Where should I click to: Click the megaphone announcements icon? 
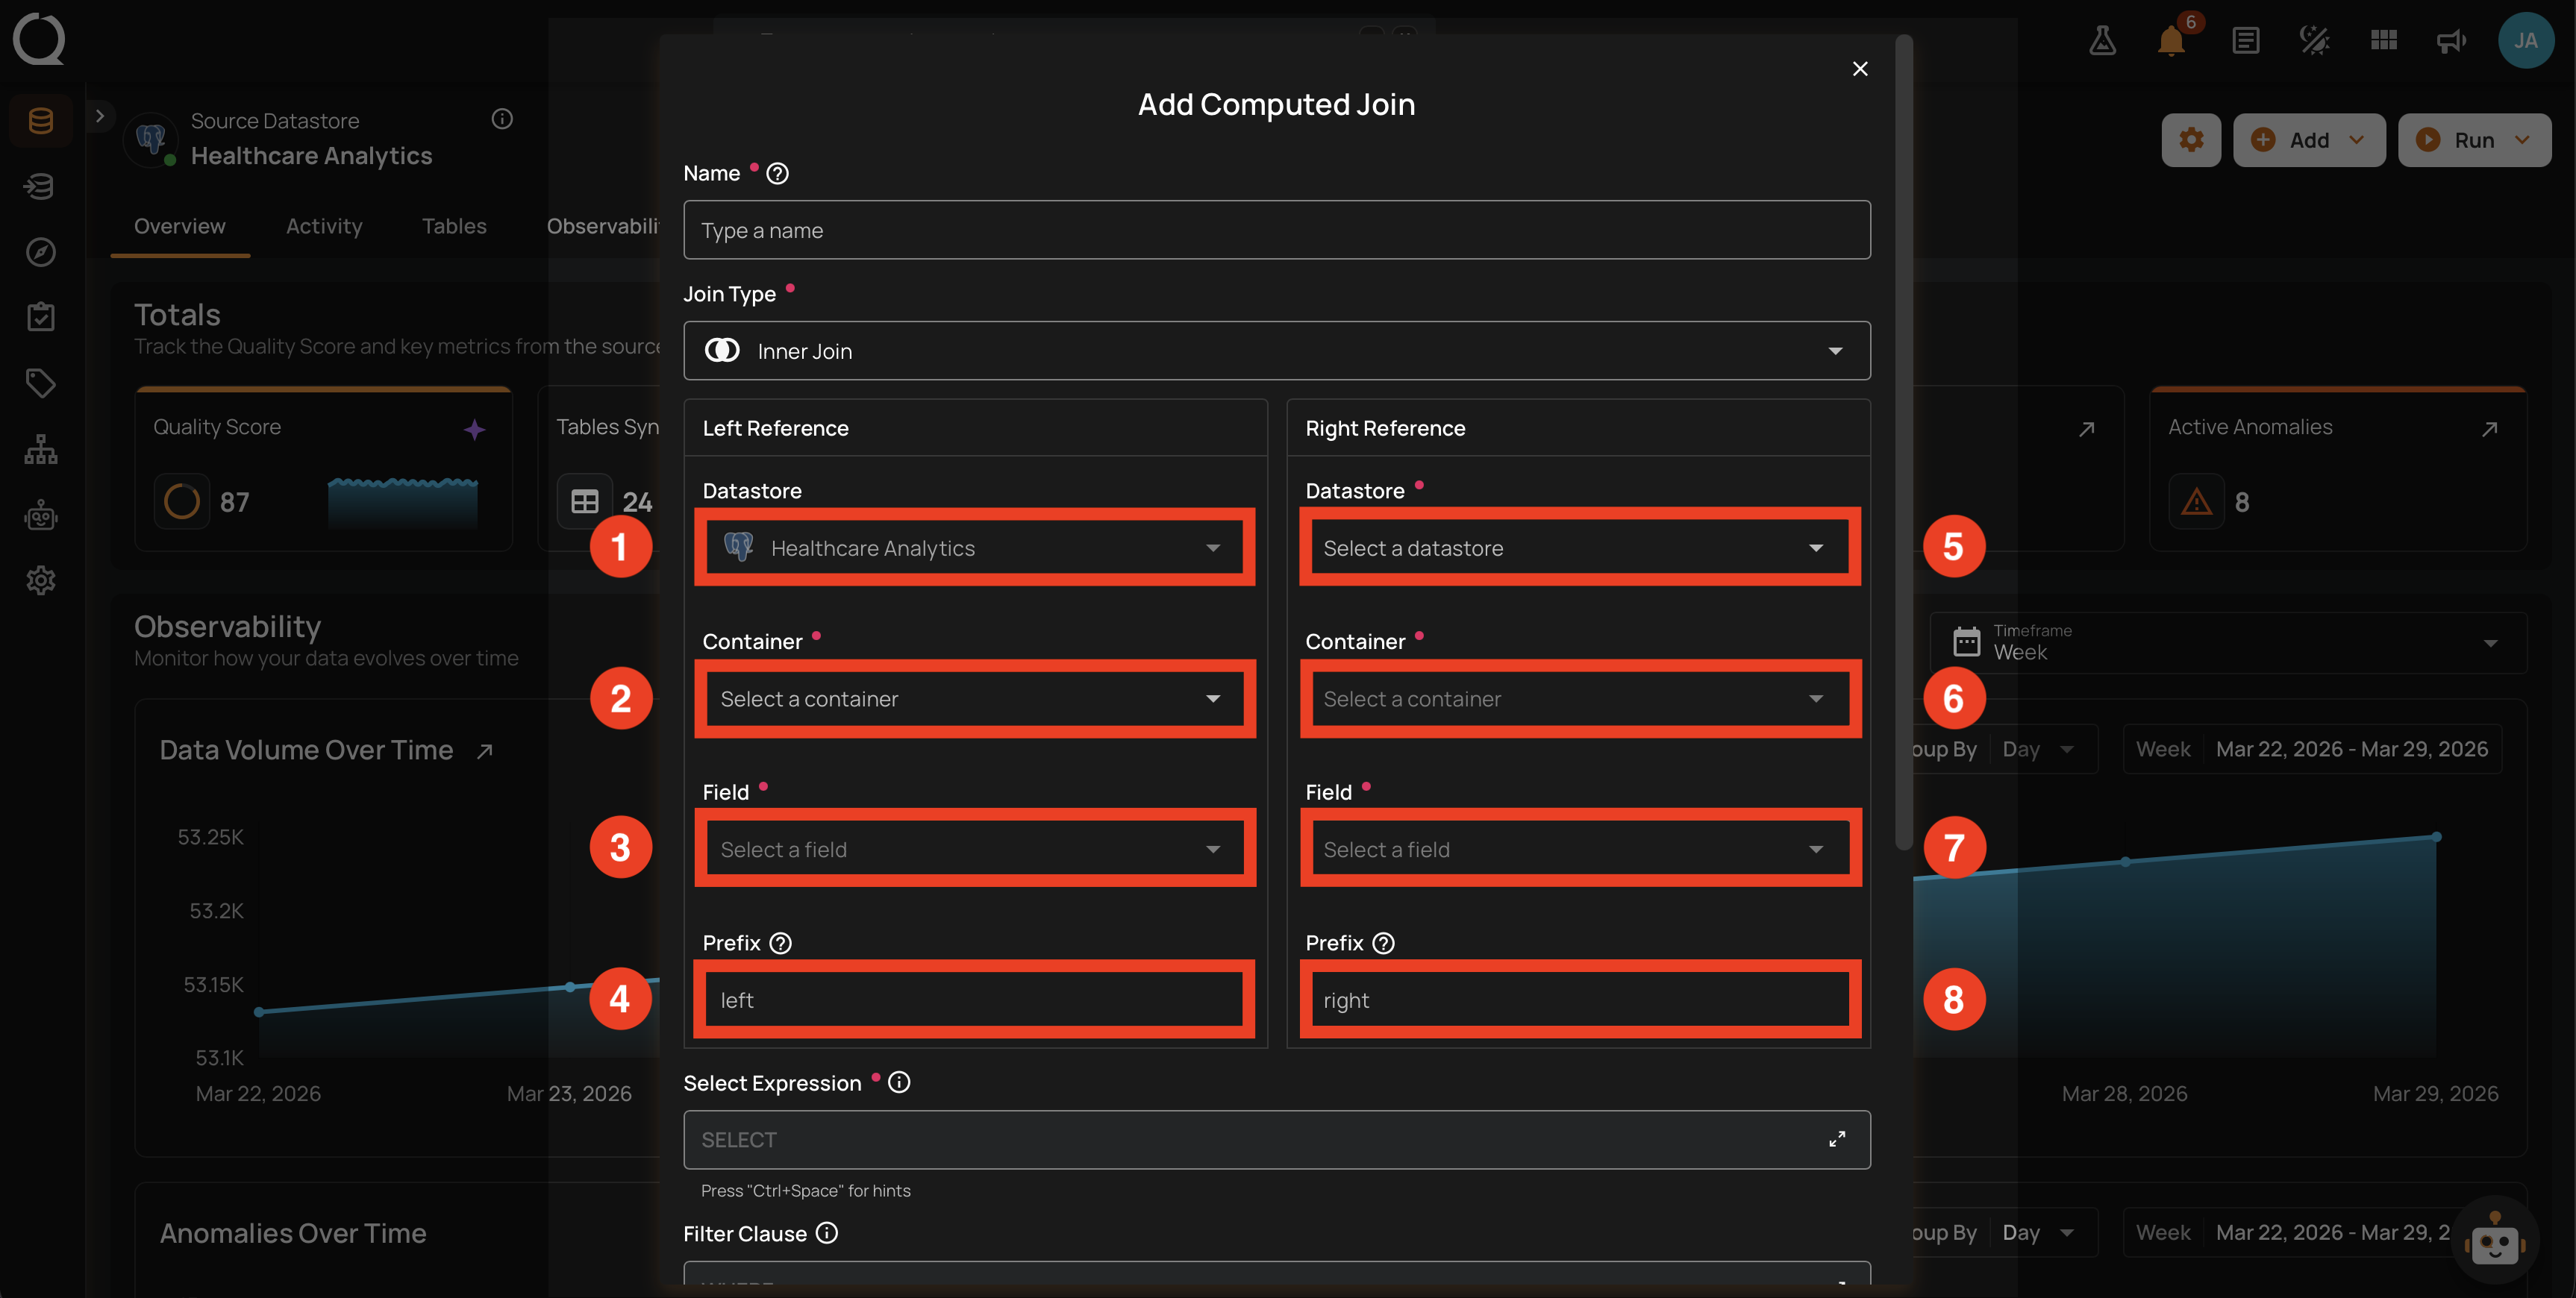tap(2452, 40)
